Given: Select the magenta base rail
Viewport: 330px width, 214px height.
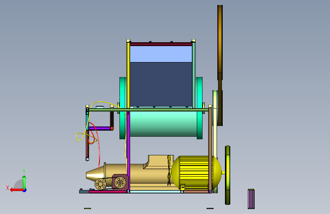Looking at the screenshot, I should tap(108, 192).
